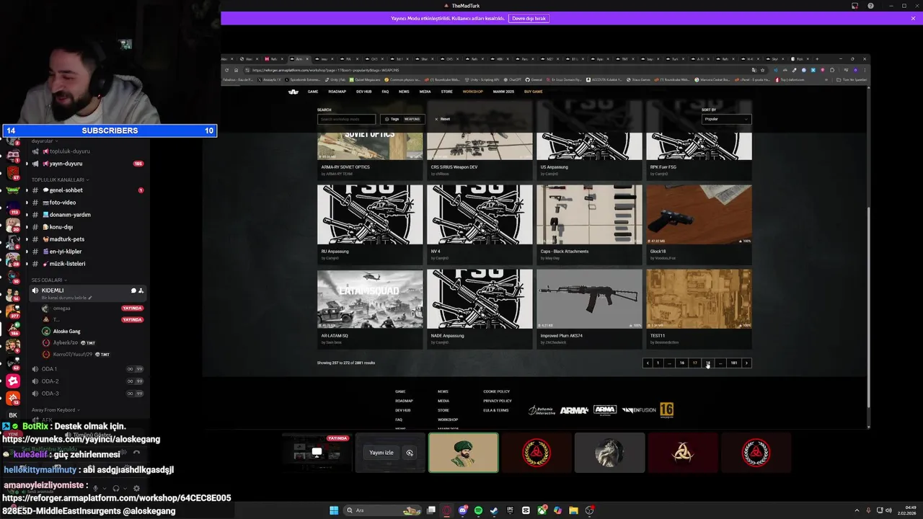Image resolution: width=923 pixels, height=519 pixels.
Task: Open the Glock18 mod thumbnail
Action: [x=699, y=214]
